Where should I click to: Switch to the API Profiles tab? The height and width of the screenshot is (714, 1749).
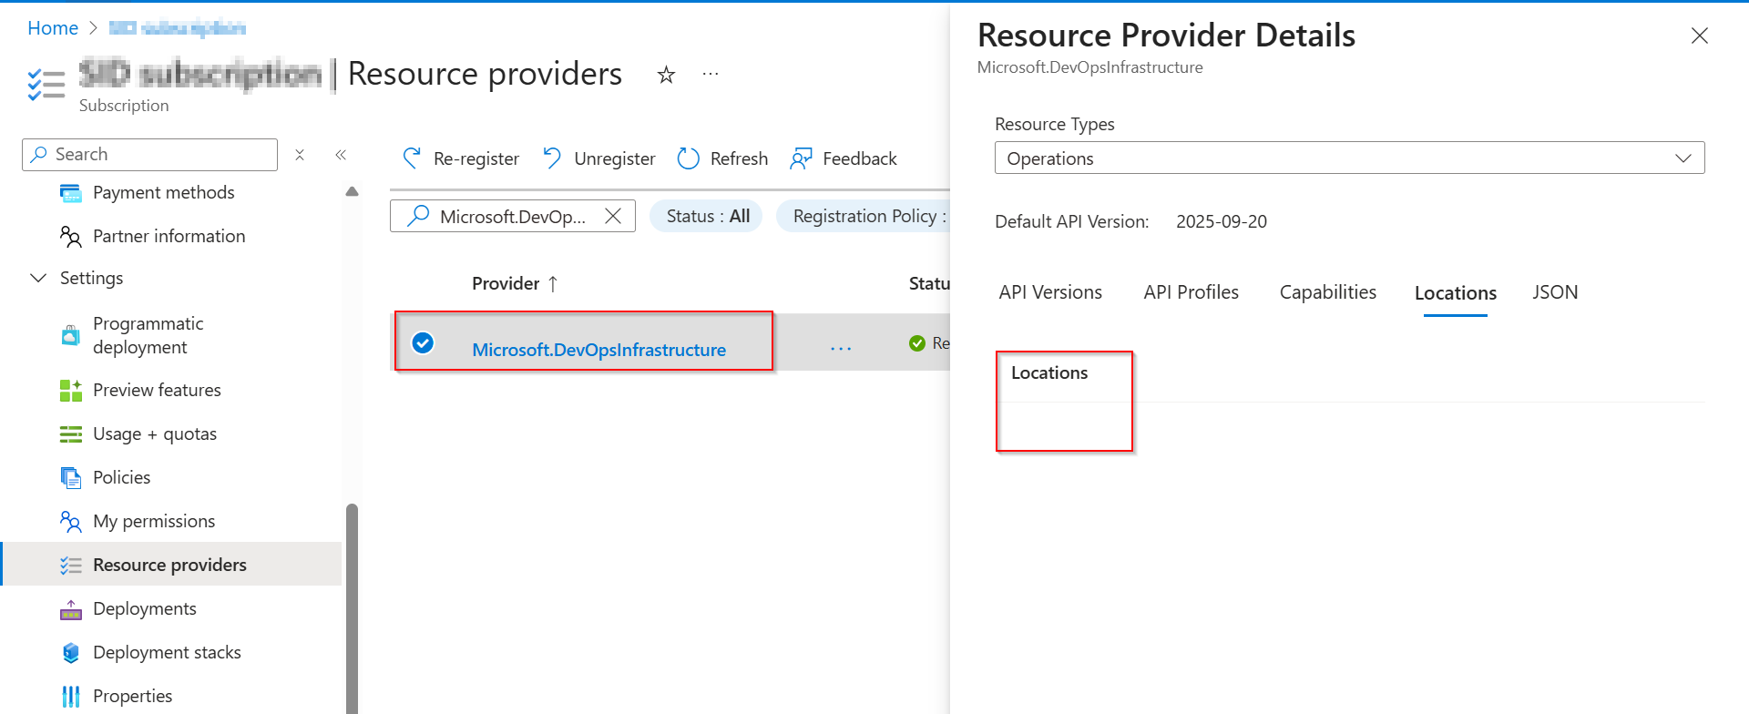[x=1192, y=292]
